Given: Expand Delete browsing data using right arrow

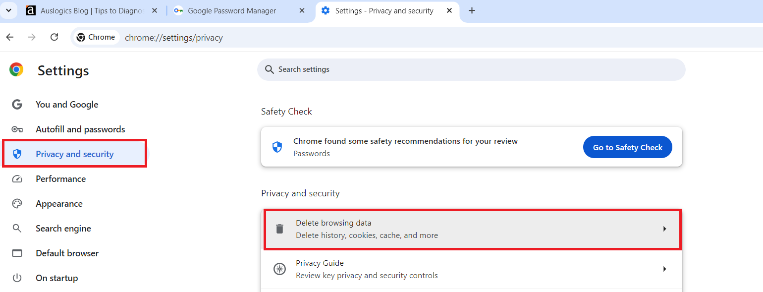Looking at the screenshot, I should click(665, 229).
